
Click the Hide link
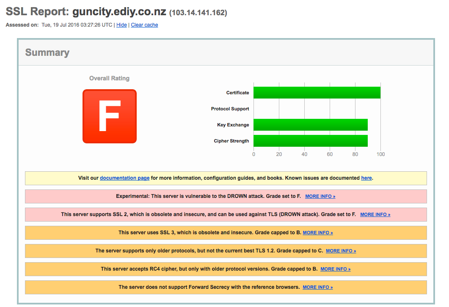point(121,25)
